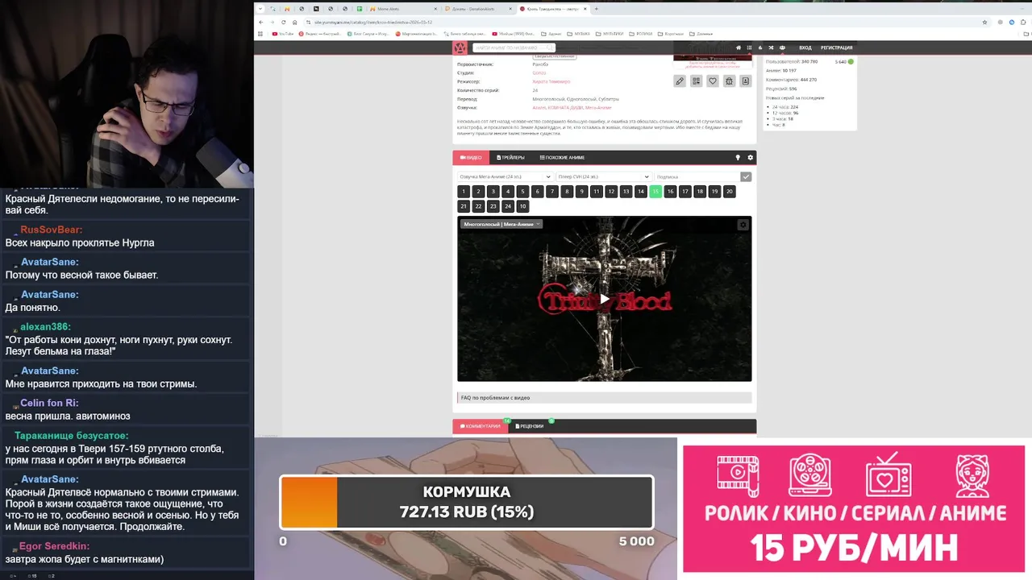
Task: Click the КОРМУШКА donation progress bar
Action: point(466,503)
